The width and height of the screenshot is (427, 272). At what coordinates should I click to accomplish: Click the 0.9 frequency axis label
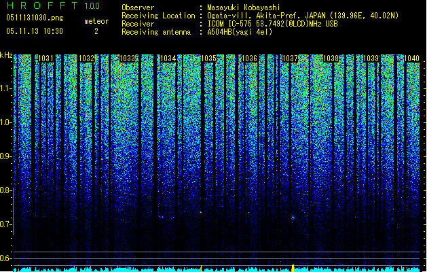(x=5, y=156)
